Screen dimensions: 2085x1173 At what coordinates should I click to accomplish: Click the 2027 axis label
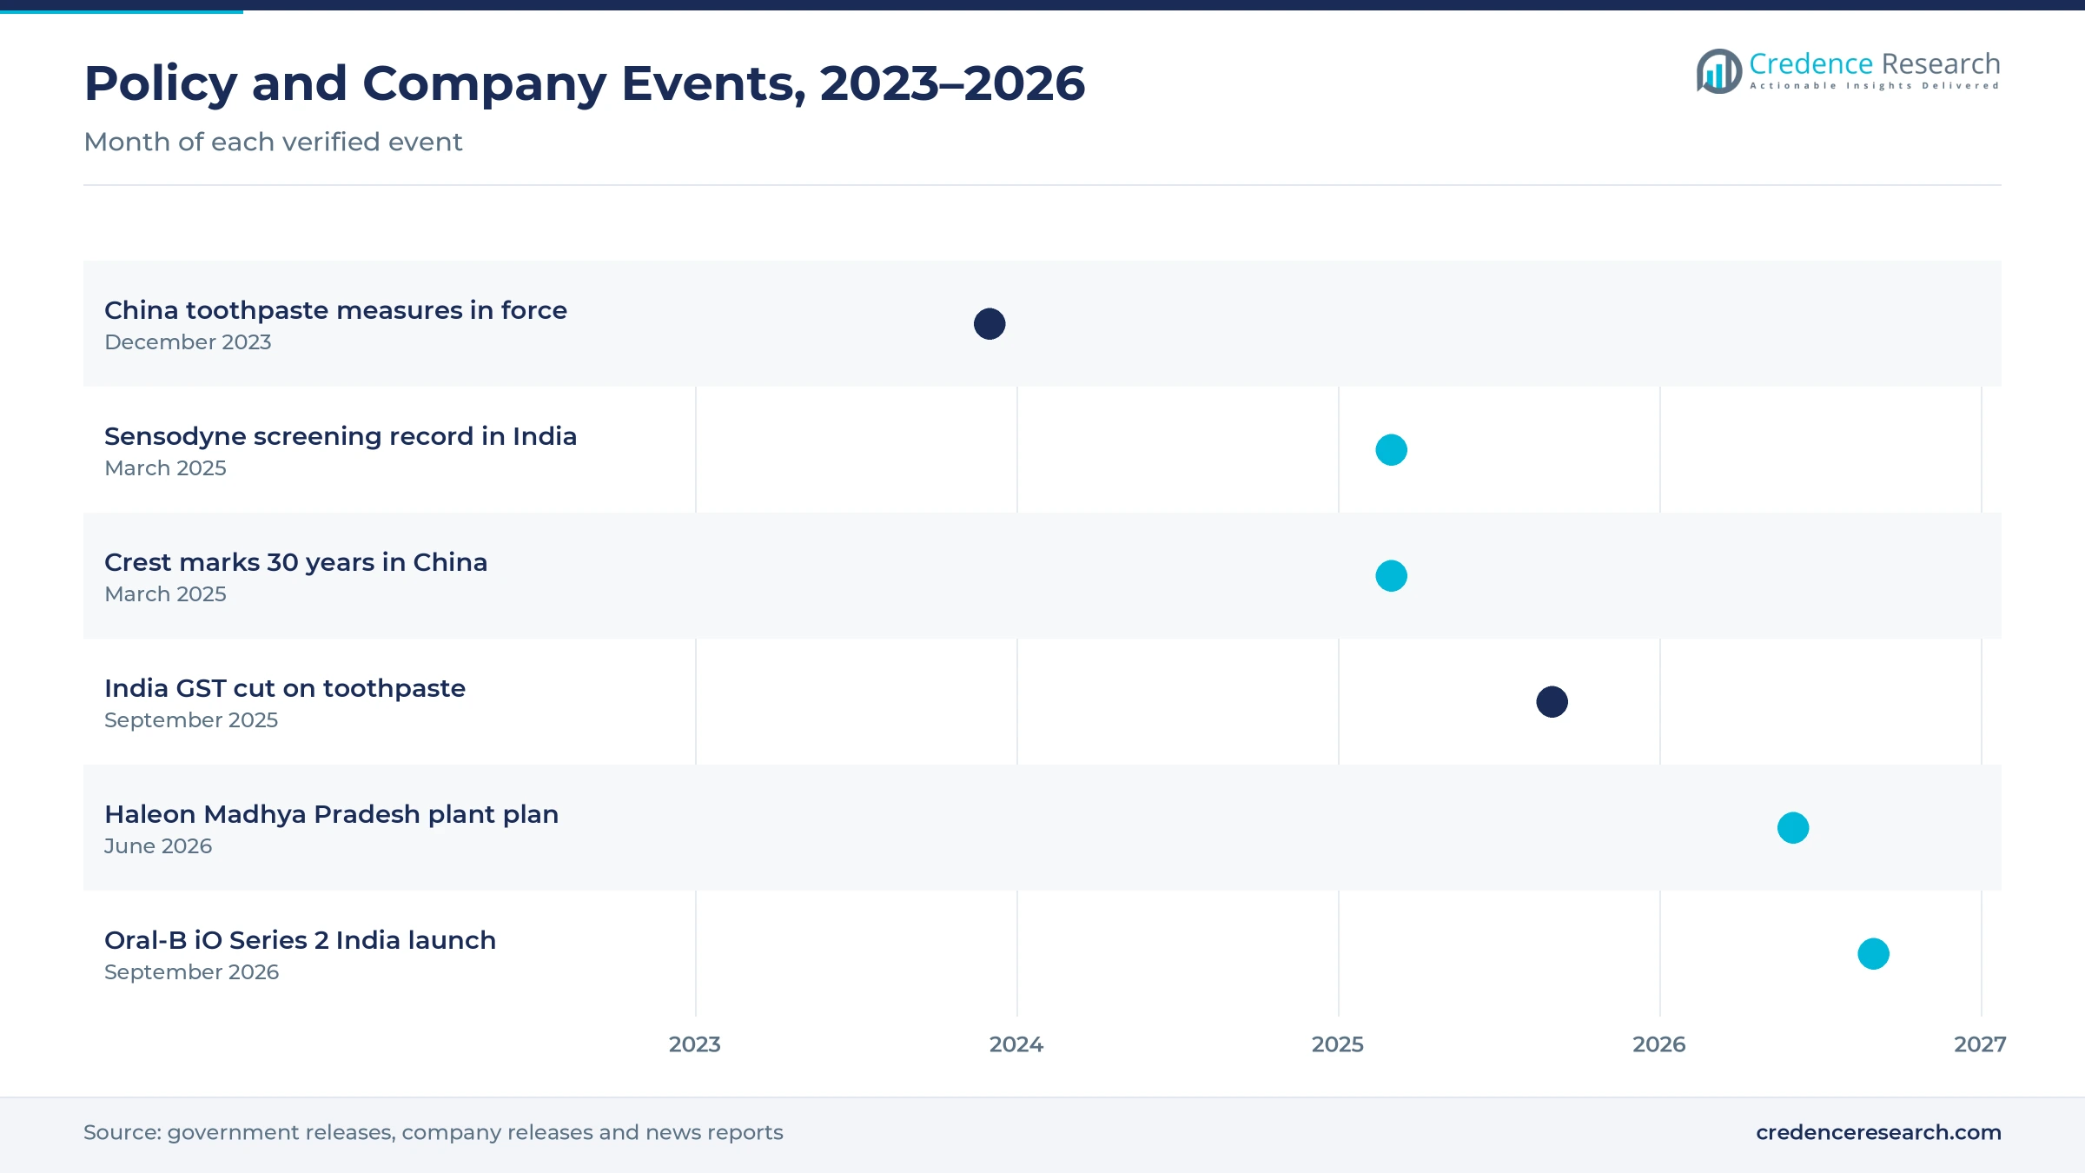click(1980, 1044)
